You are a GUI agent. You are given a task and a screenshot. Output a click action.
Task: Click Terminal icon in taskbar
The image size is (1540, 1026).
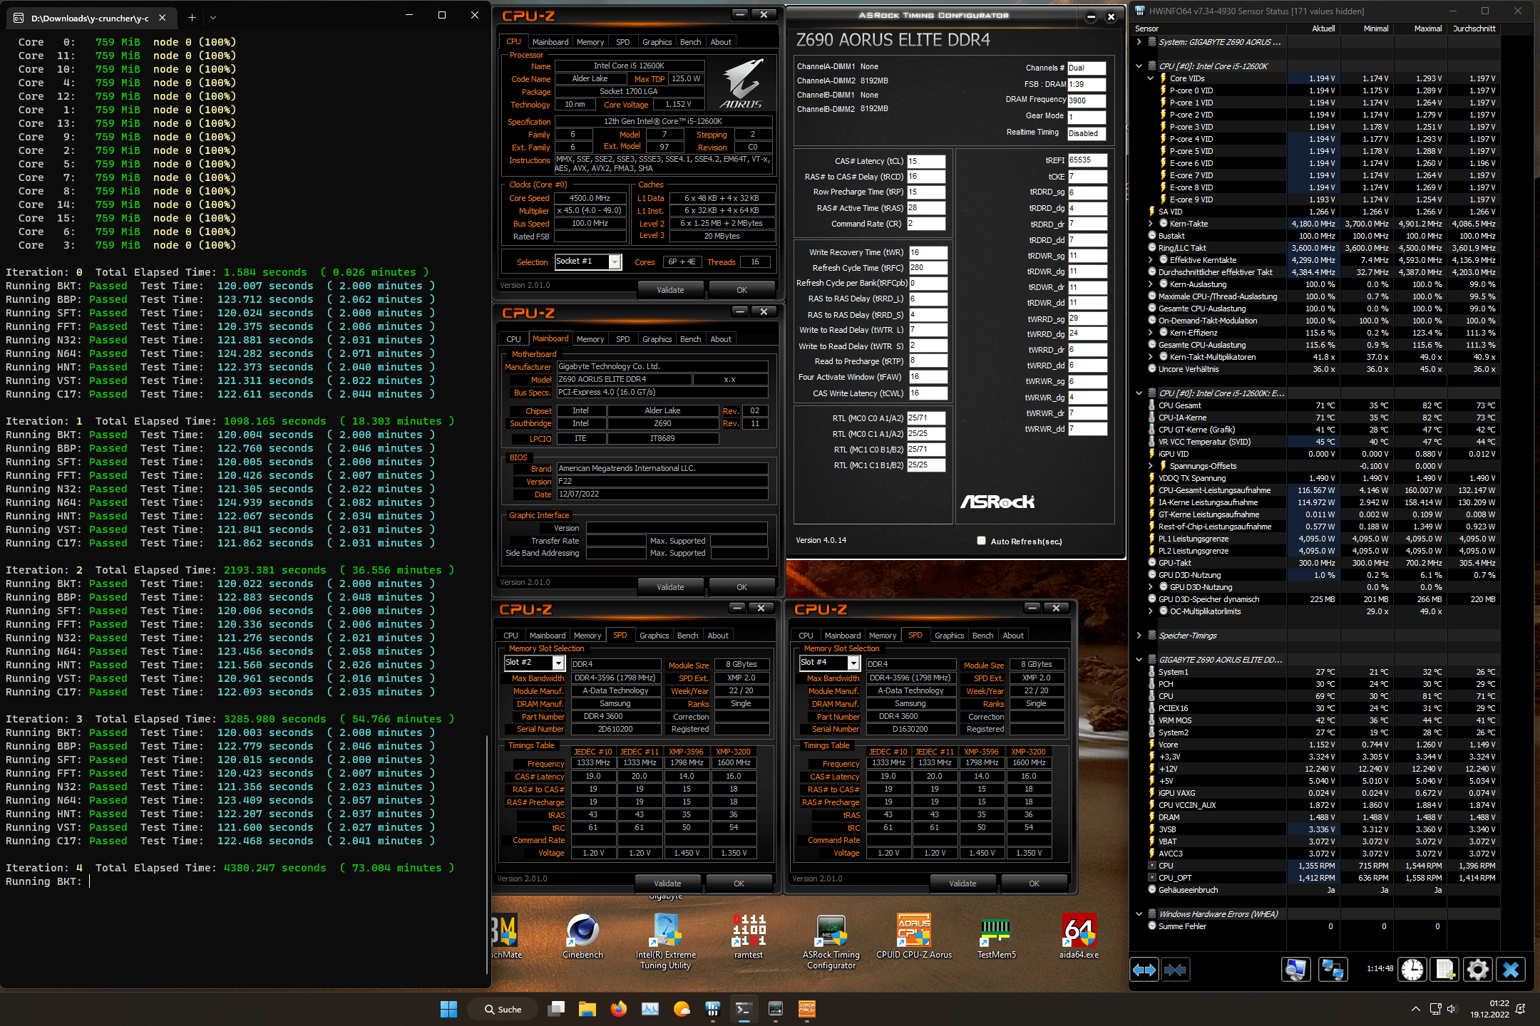point(744,1009)
